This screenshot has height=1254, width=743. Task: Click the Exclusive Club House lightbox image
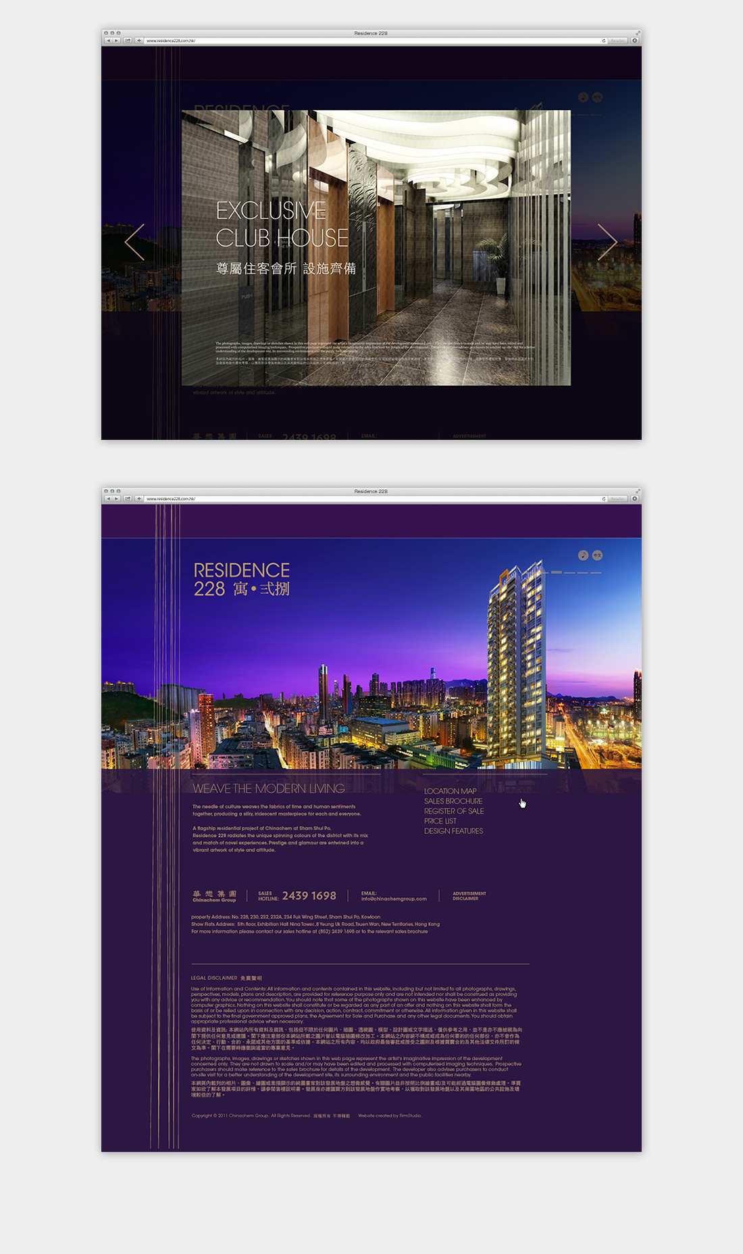click(x=376, y=248)
